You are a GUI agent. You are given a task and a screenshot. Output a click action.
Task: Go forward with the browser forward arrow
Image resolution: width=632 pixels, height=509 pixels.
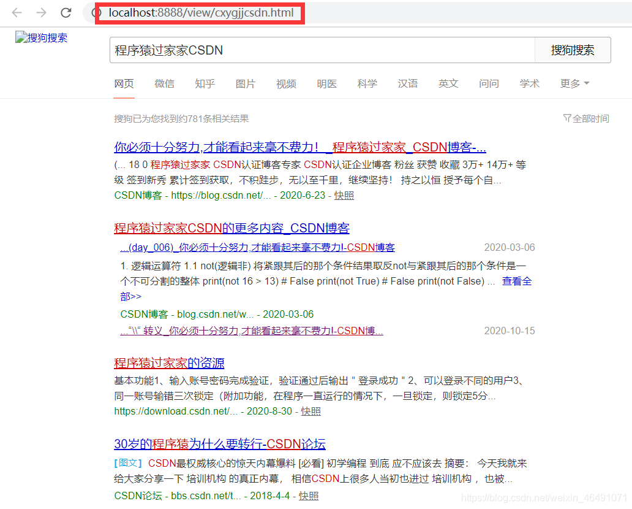(x=41, y=12)
